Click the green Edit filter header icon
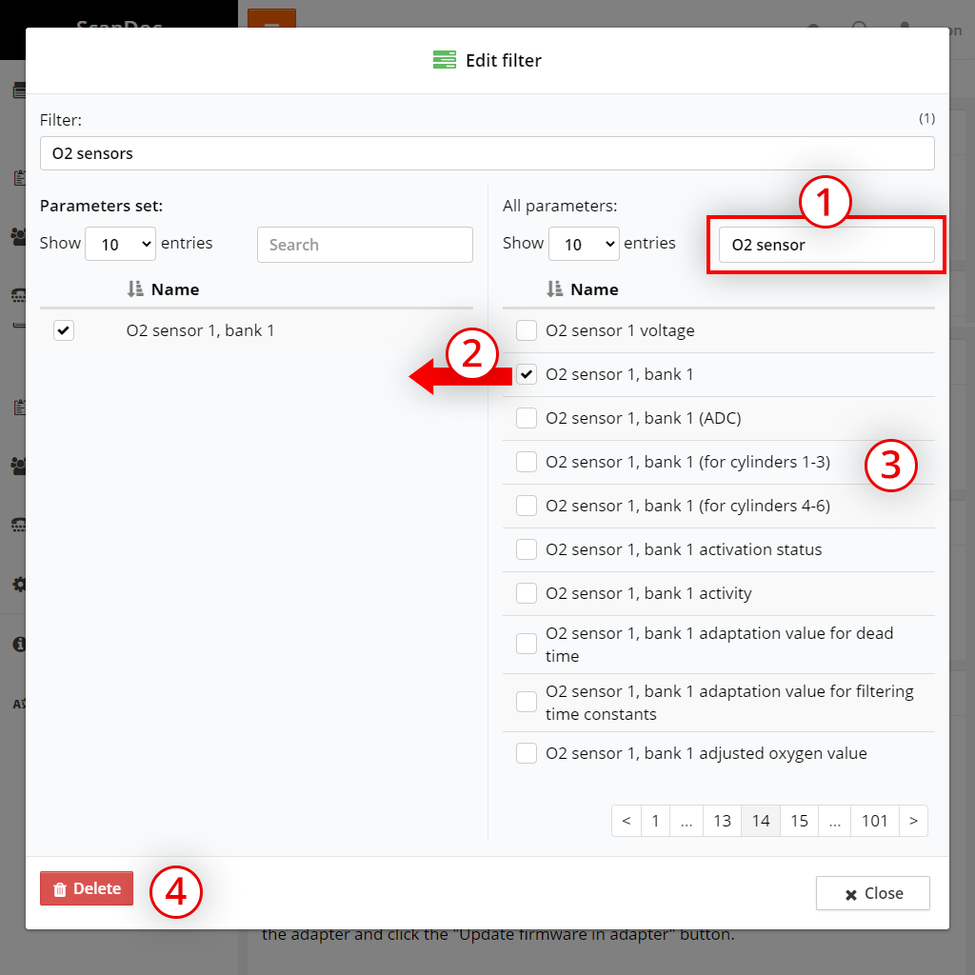The height and width of the screenshot is (975, 975). [444, 59]
